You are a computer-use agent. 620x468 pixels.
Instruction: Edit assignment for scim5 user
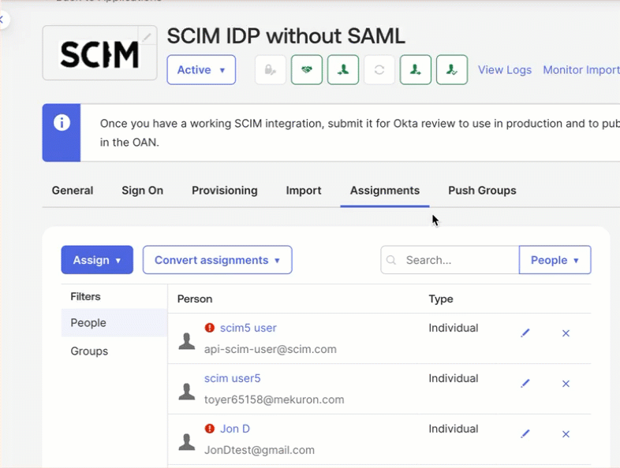pos(525,333)
